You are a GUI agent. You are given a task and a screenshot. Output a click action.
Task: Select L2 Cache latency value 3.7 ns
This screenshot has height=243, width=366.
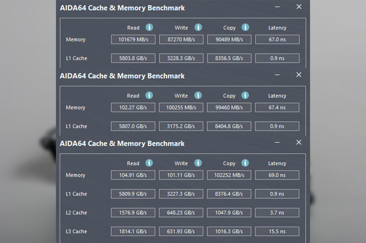tap(277, 213)
